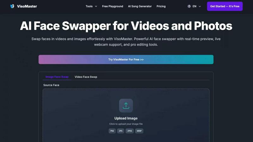Click Try VisoMaster For Free banner
Screen dimensions: 253x142
point(126,59)
